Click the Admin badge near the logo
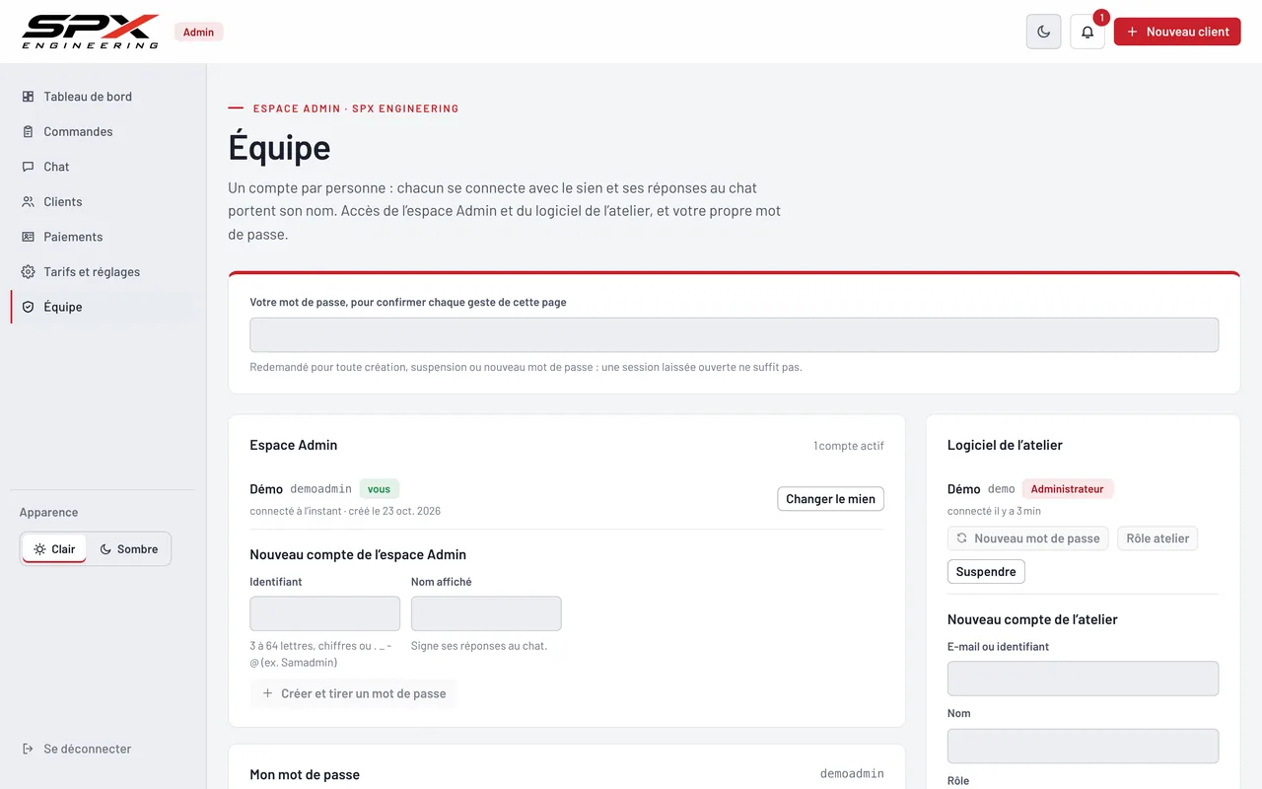This screenshot has height=789, width=1262. coord(198,32)
